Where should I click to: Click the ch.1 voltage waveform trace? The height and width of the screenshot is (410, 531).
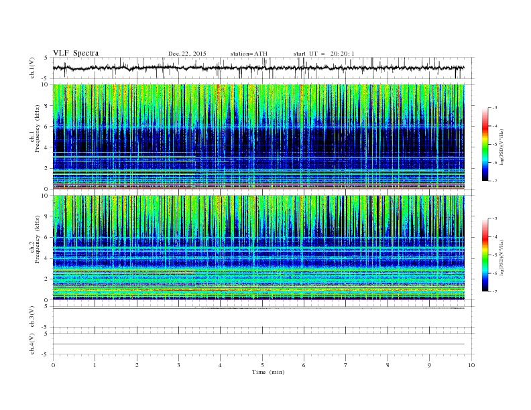coord(258,68)
